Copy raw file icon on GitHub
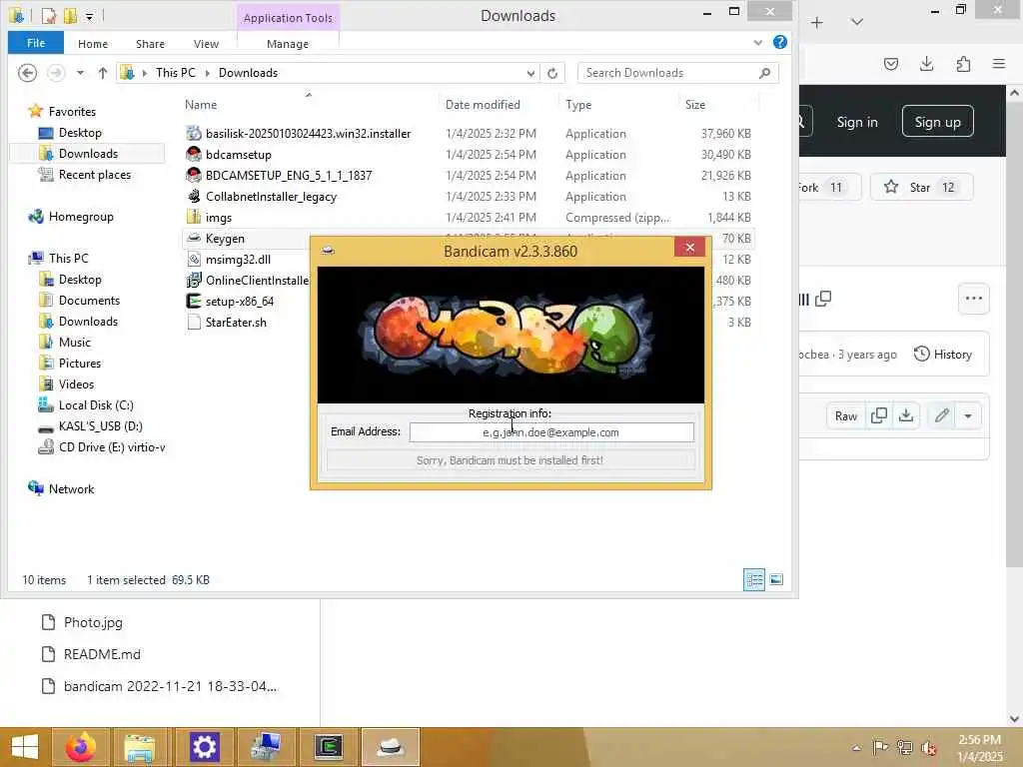The image size is (1023, 767). (x=879, y=415)
